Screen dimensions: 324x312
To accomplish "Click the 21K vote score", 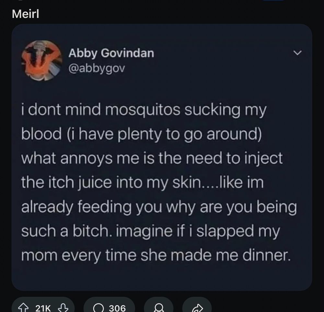I will tap(43, 308).
